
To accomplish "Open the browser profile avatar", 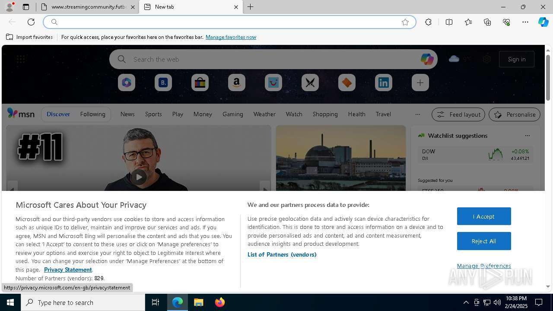I will tap(10, 7).
